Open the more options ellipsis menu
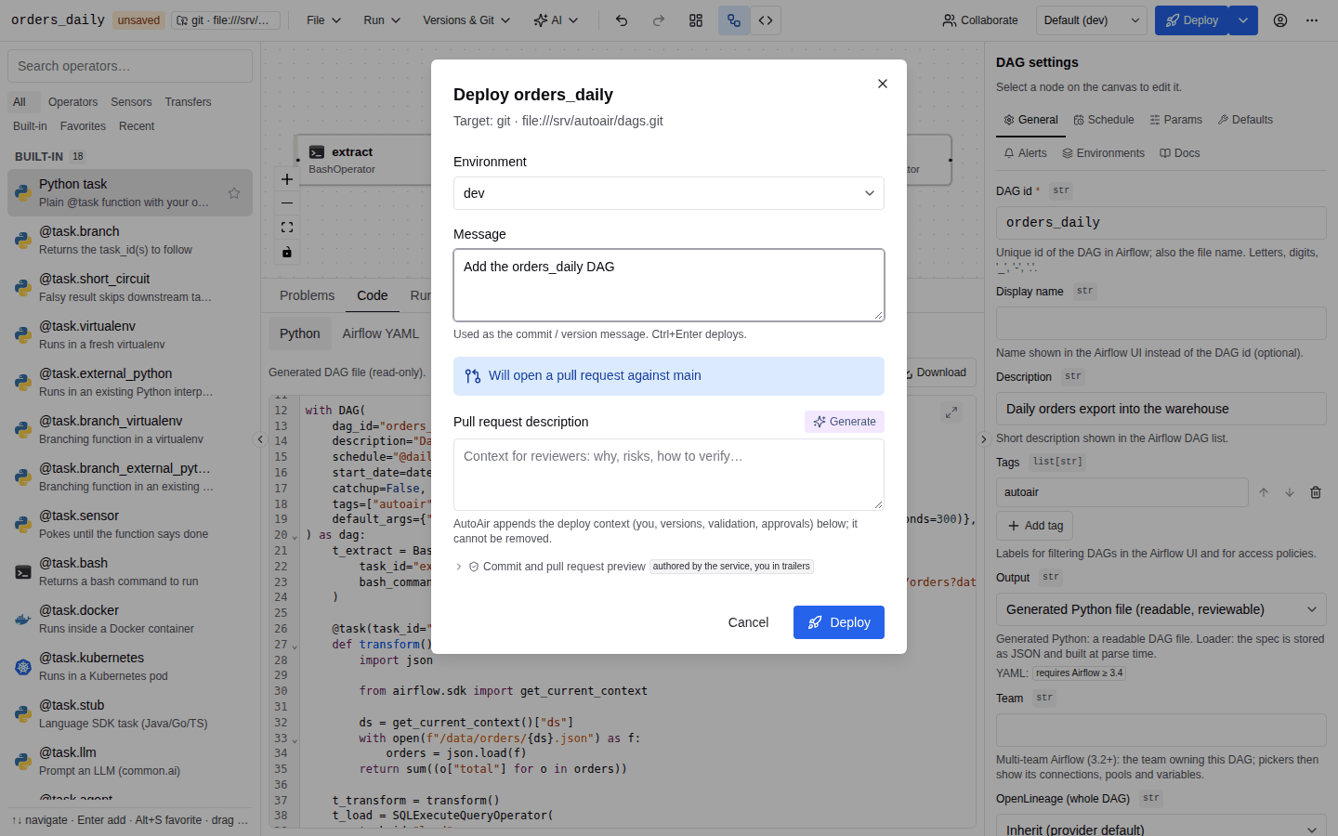 [1312, 20]
